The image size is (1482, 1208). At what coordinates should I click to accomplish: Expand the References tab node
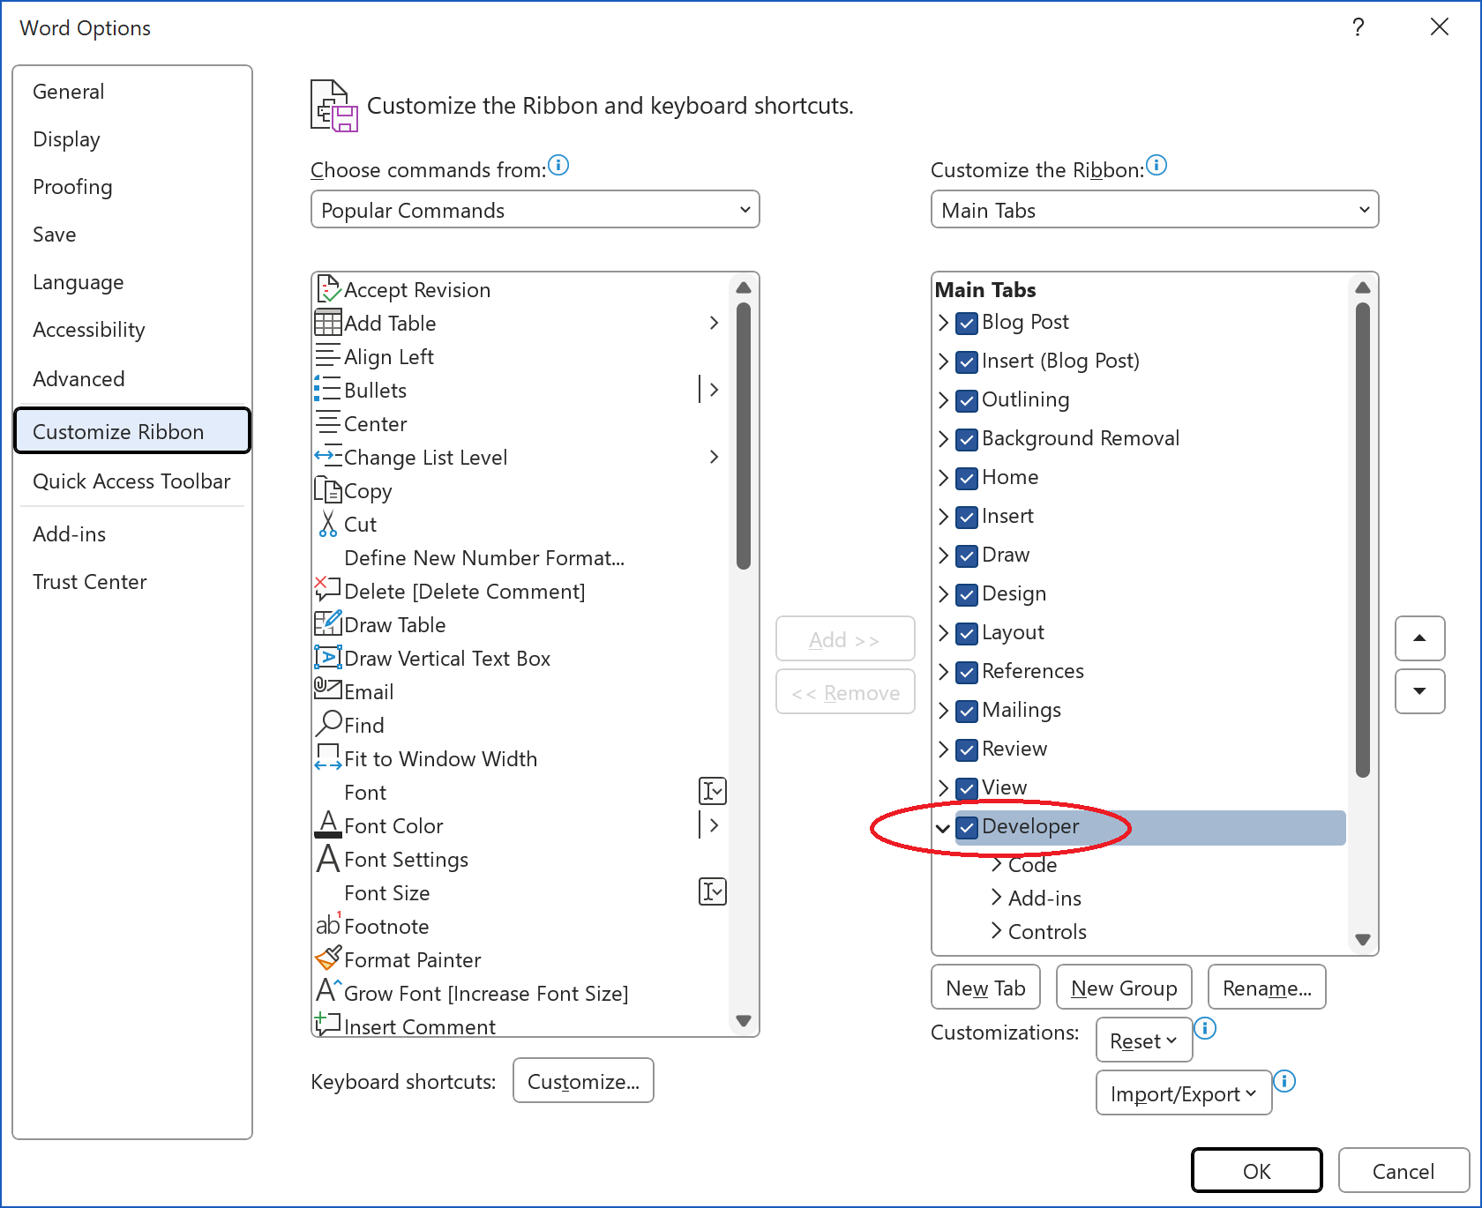pyautogui.click(x=943, y=672)
